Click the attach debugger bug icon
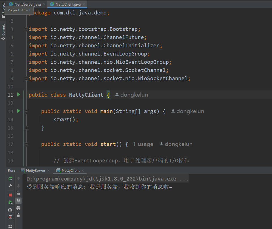The image size is (272, 229). click(x=10, y=202)
